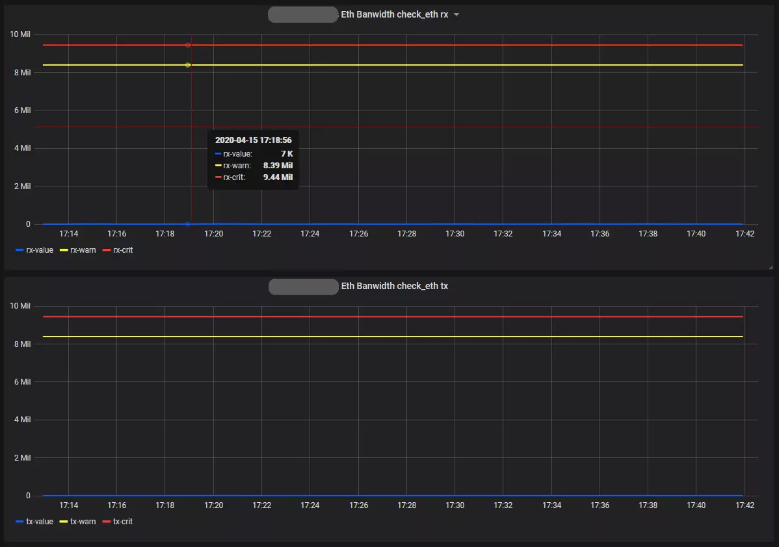
Task: Open the check_eth rx panel title menu
Action: click(x=395, y=14)
